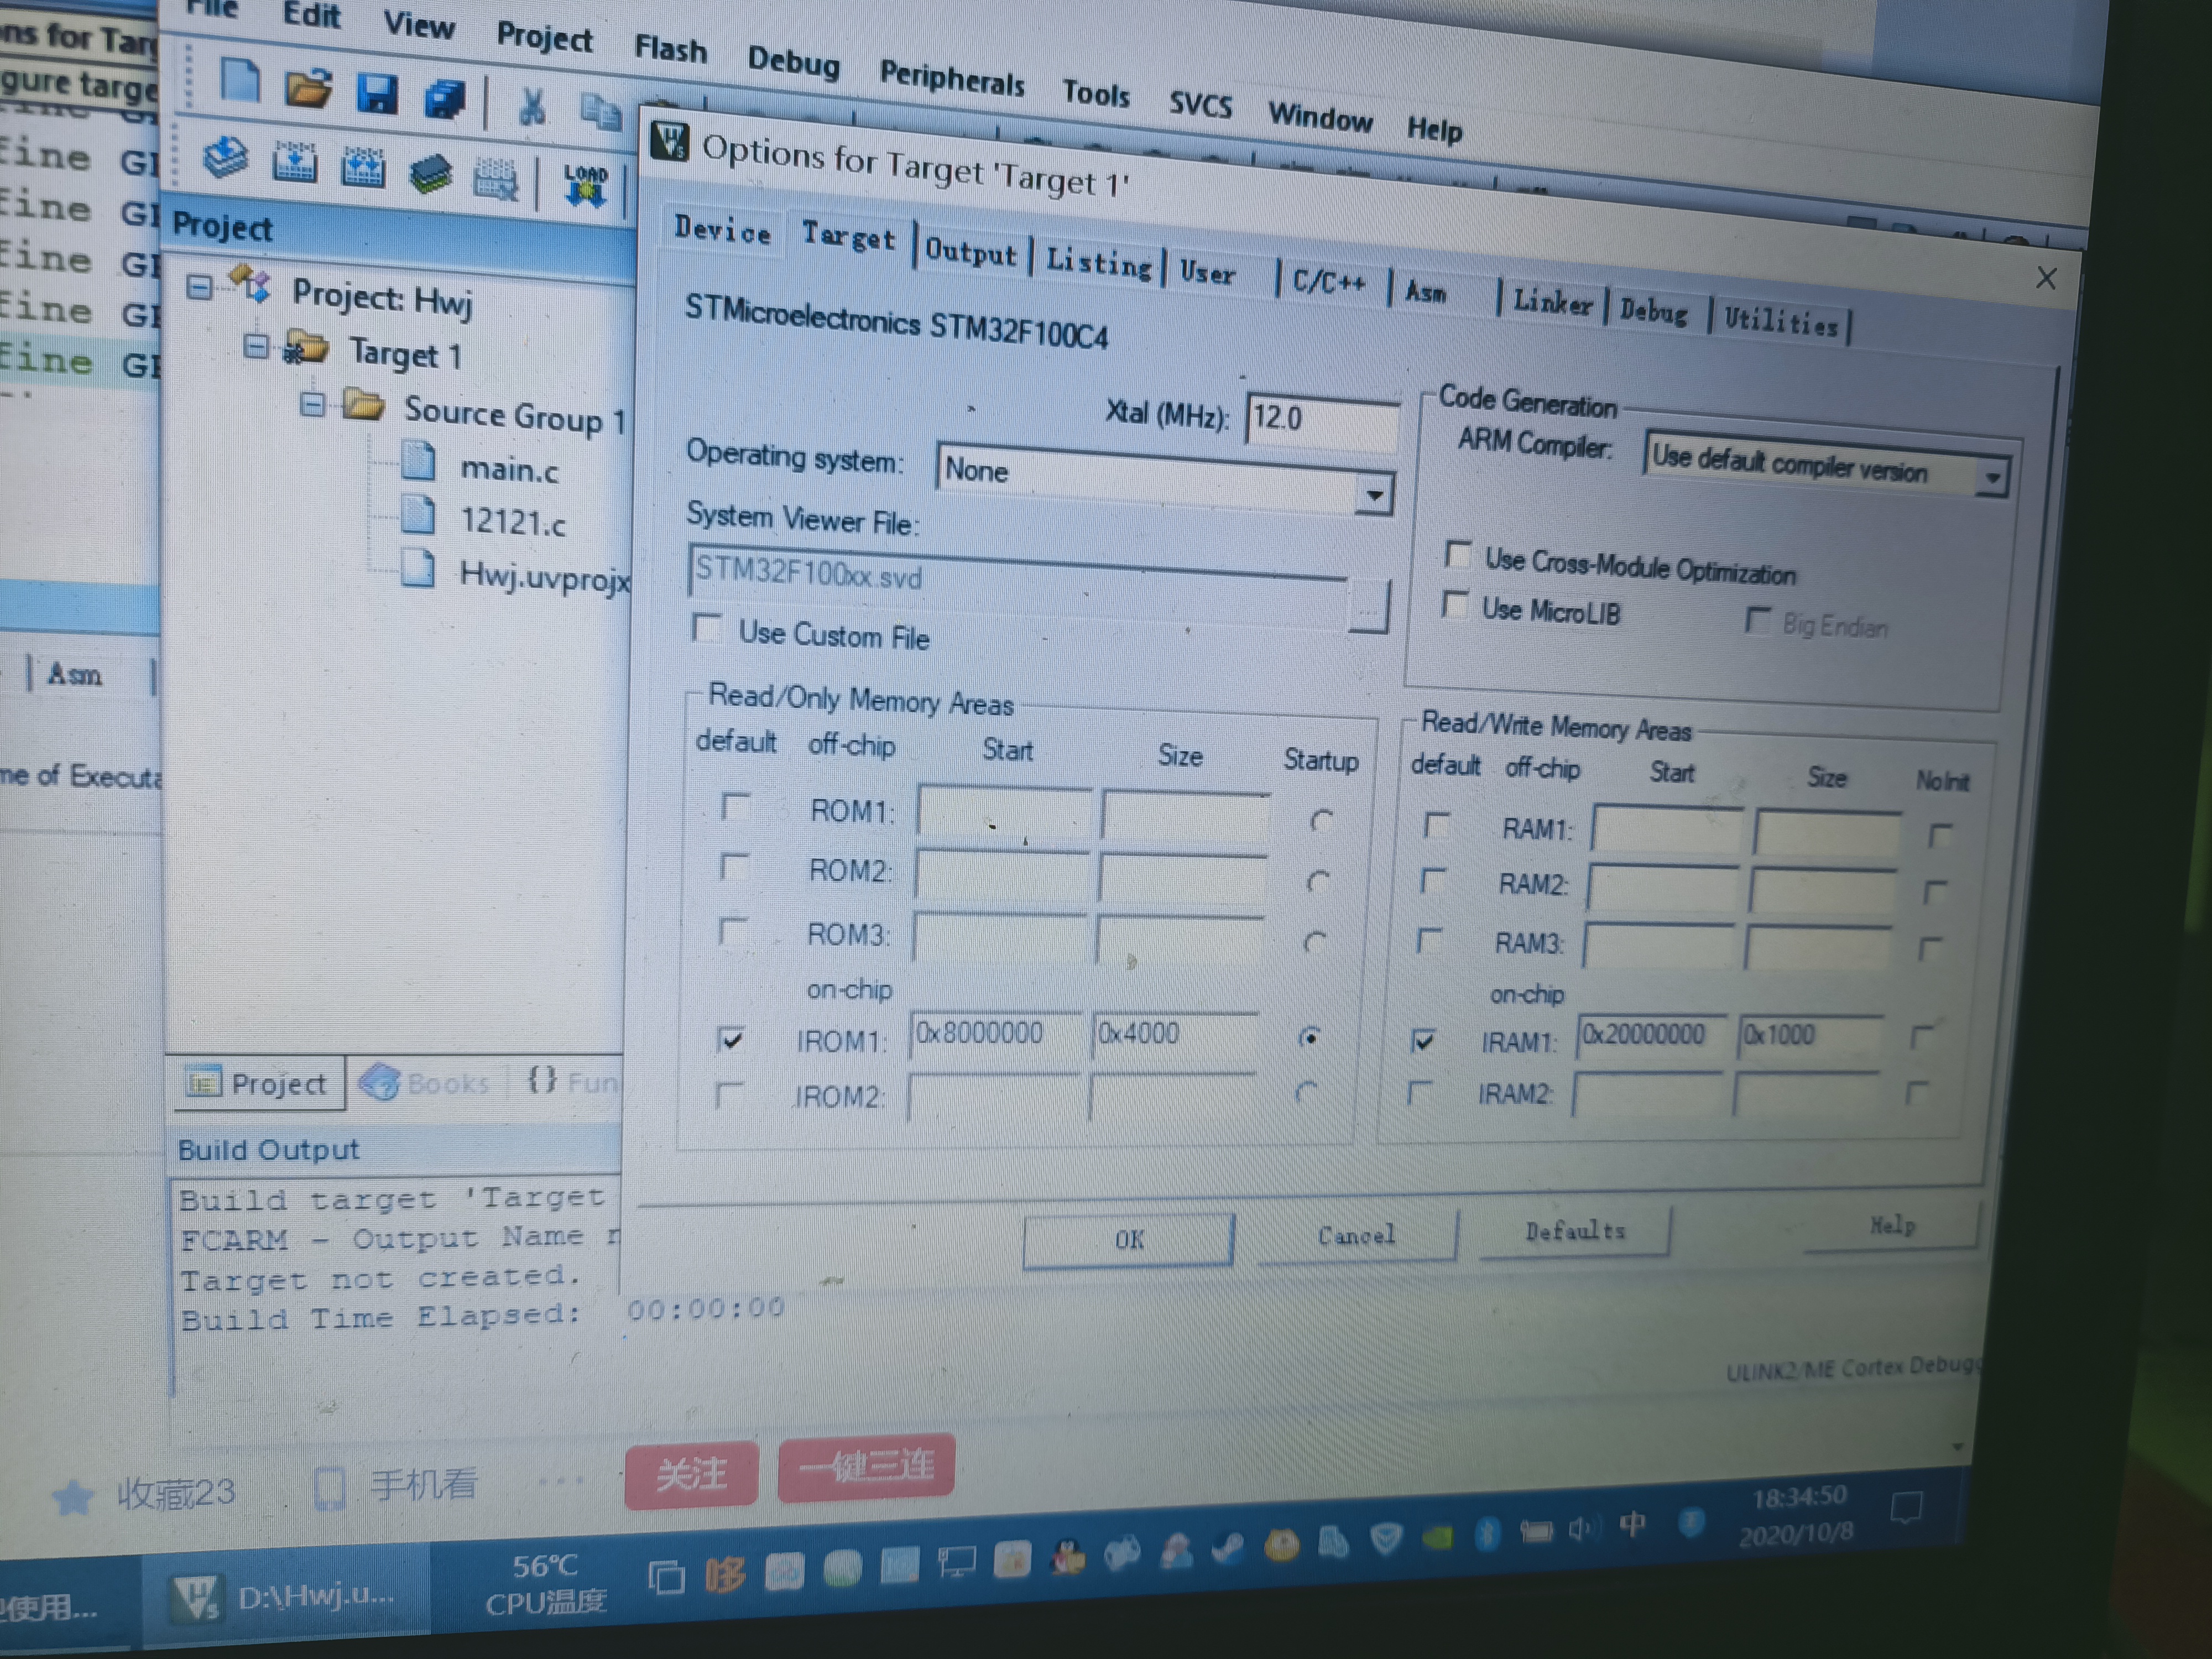Click the Build target icon
Viewport: 2212px width, 1659px height.
tap(295, 163)
